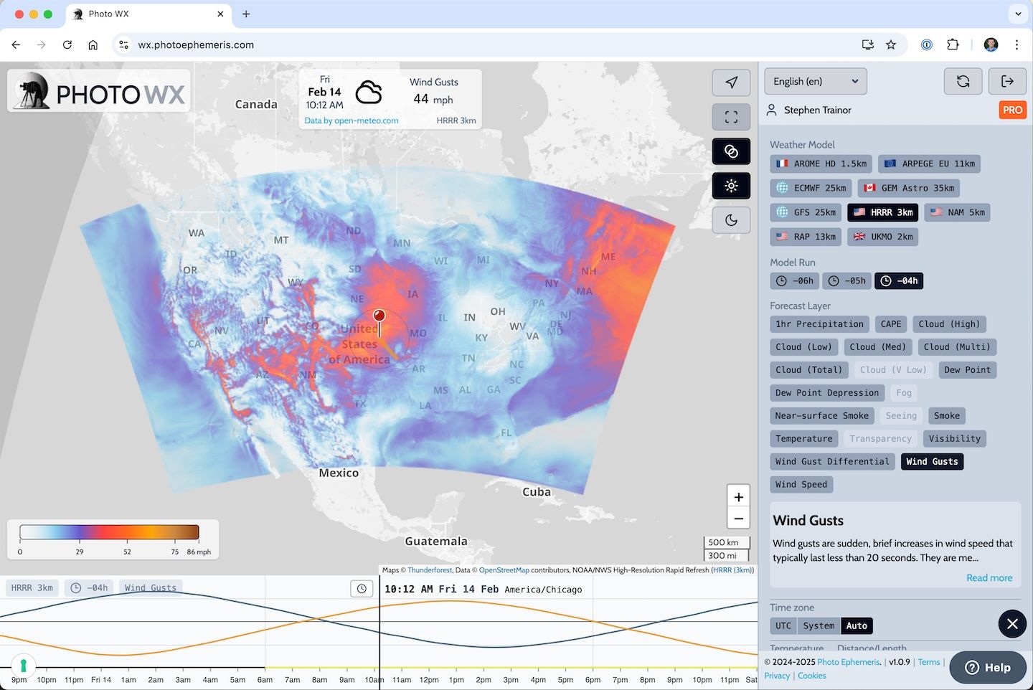Click the green keyhole icon at bottom left
1033x690 pixels.
[23, 665]
